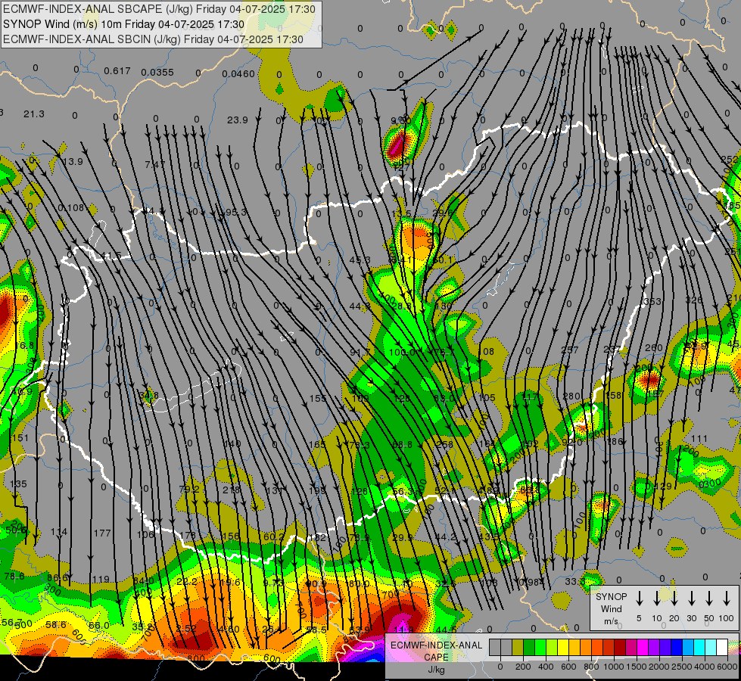Click the 186 value on the map
The width and height of the screenshot is (741, 681).
pyautogui.click(x=615, y=442)
